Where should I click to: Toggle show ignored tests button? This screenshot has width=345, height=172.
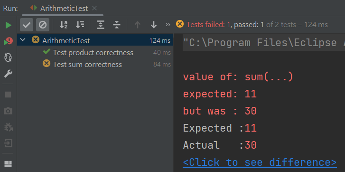43,25
